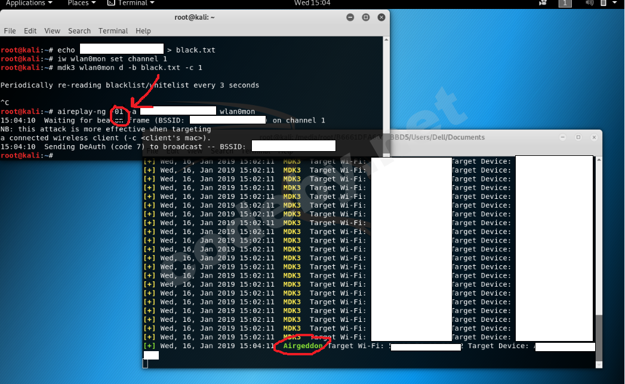Click the Documents window scrollbar thumb
This screenshot has height=384, width=625.
tap(599, 337)
